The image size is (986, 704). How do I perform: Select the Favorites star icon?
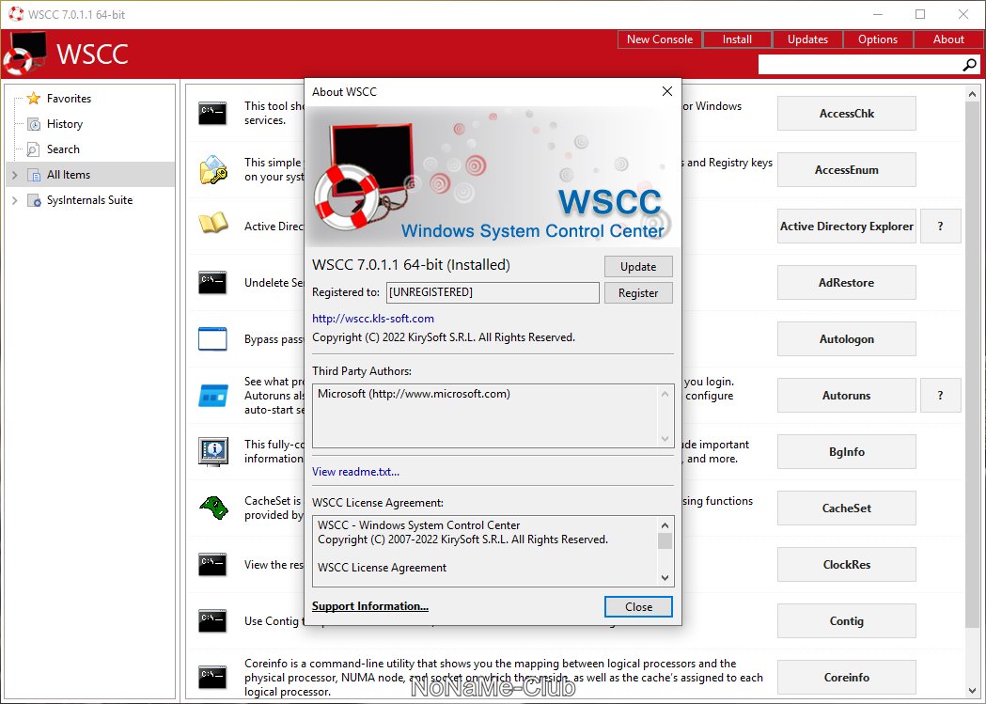34,99
